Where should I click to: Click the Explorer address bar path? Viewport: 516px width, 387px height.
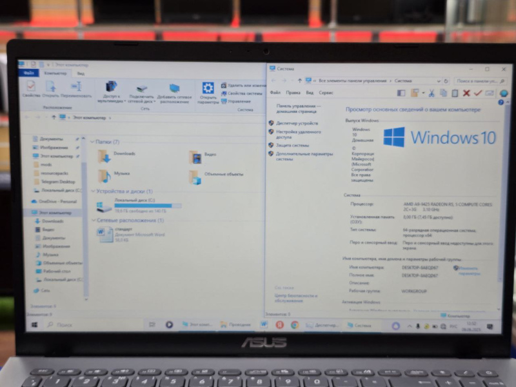pos(89,117)
